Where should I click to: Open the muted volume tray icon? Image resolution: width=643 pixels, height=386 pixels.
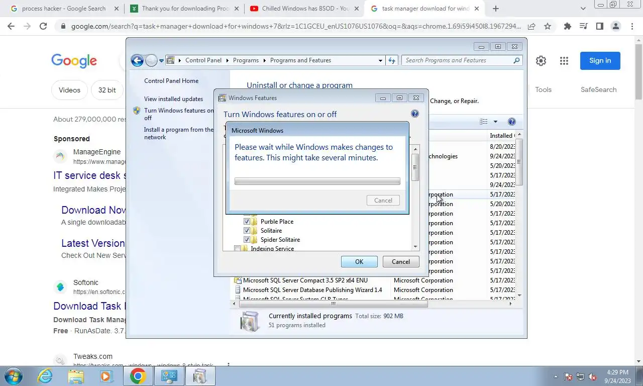[592, 376]
